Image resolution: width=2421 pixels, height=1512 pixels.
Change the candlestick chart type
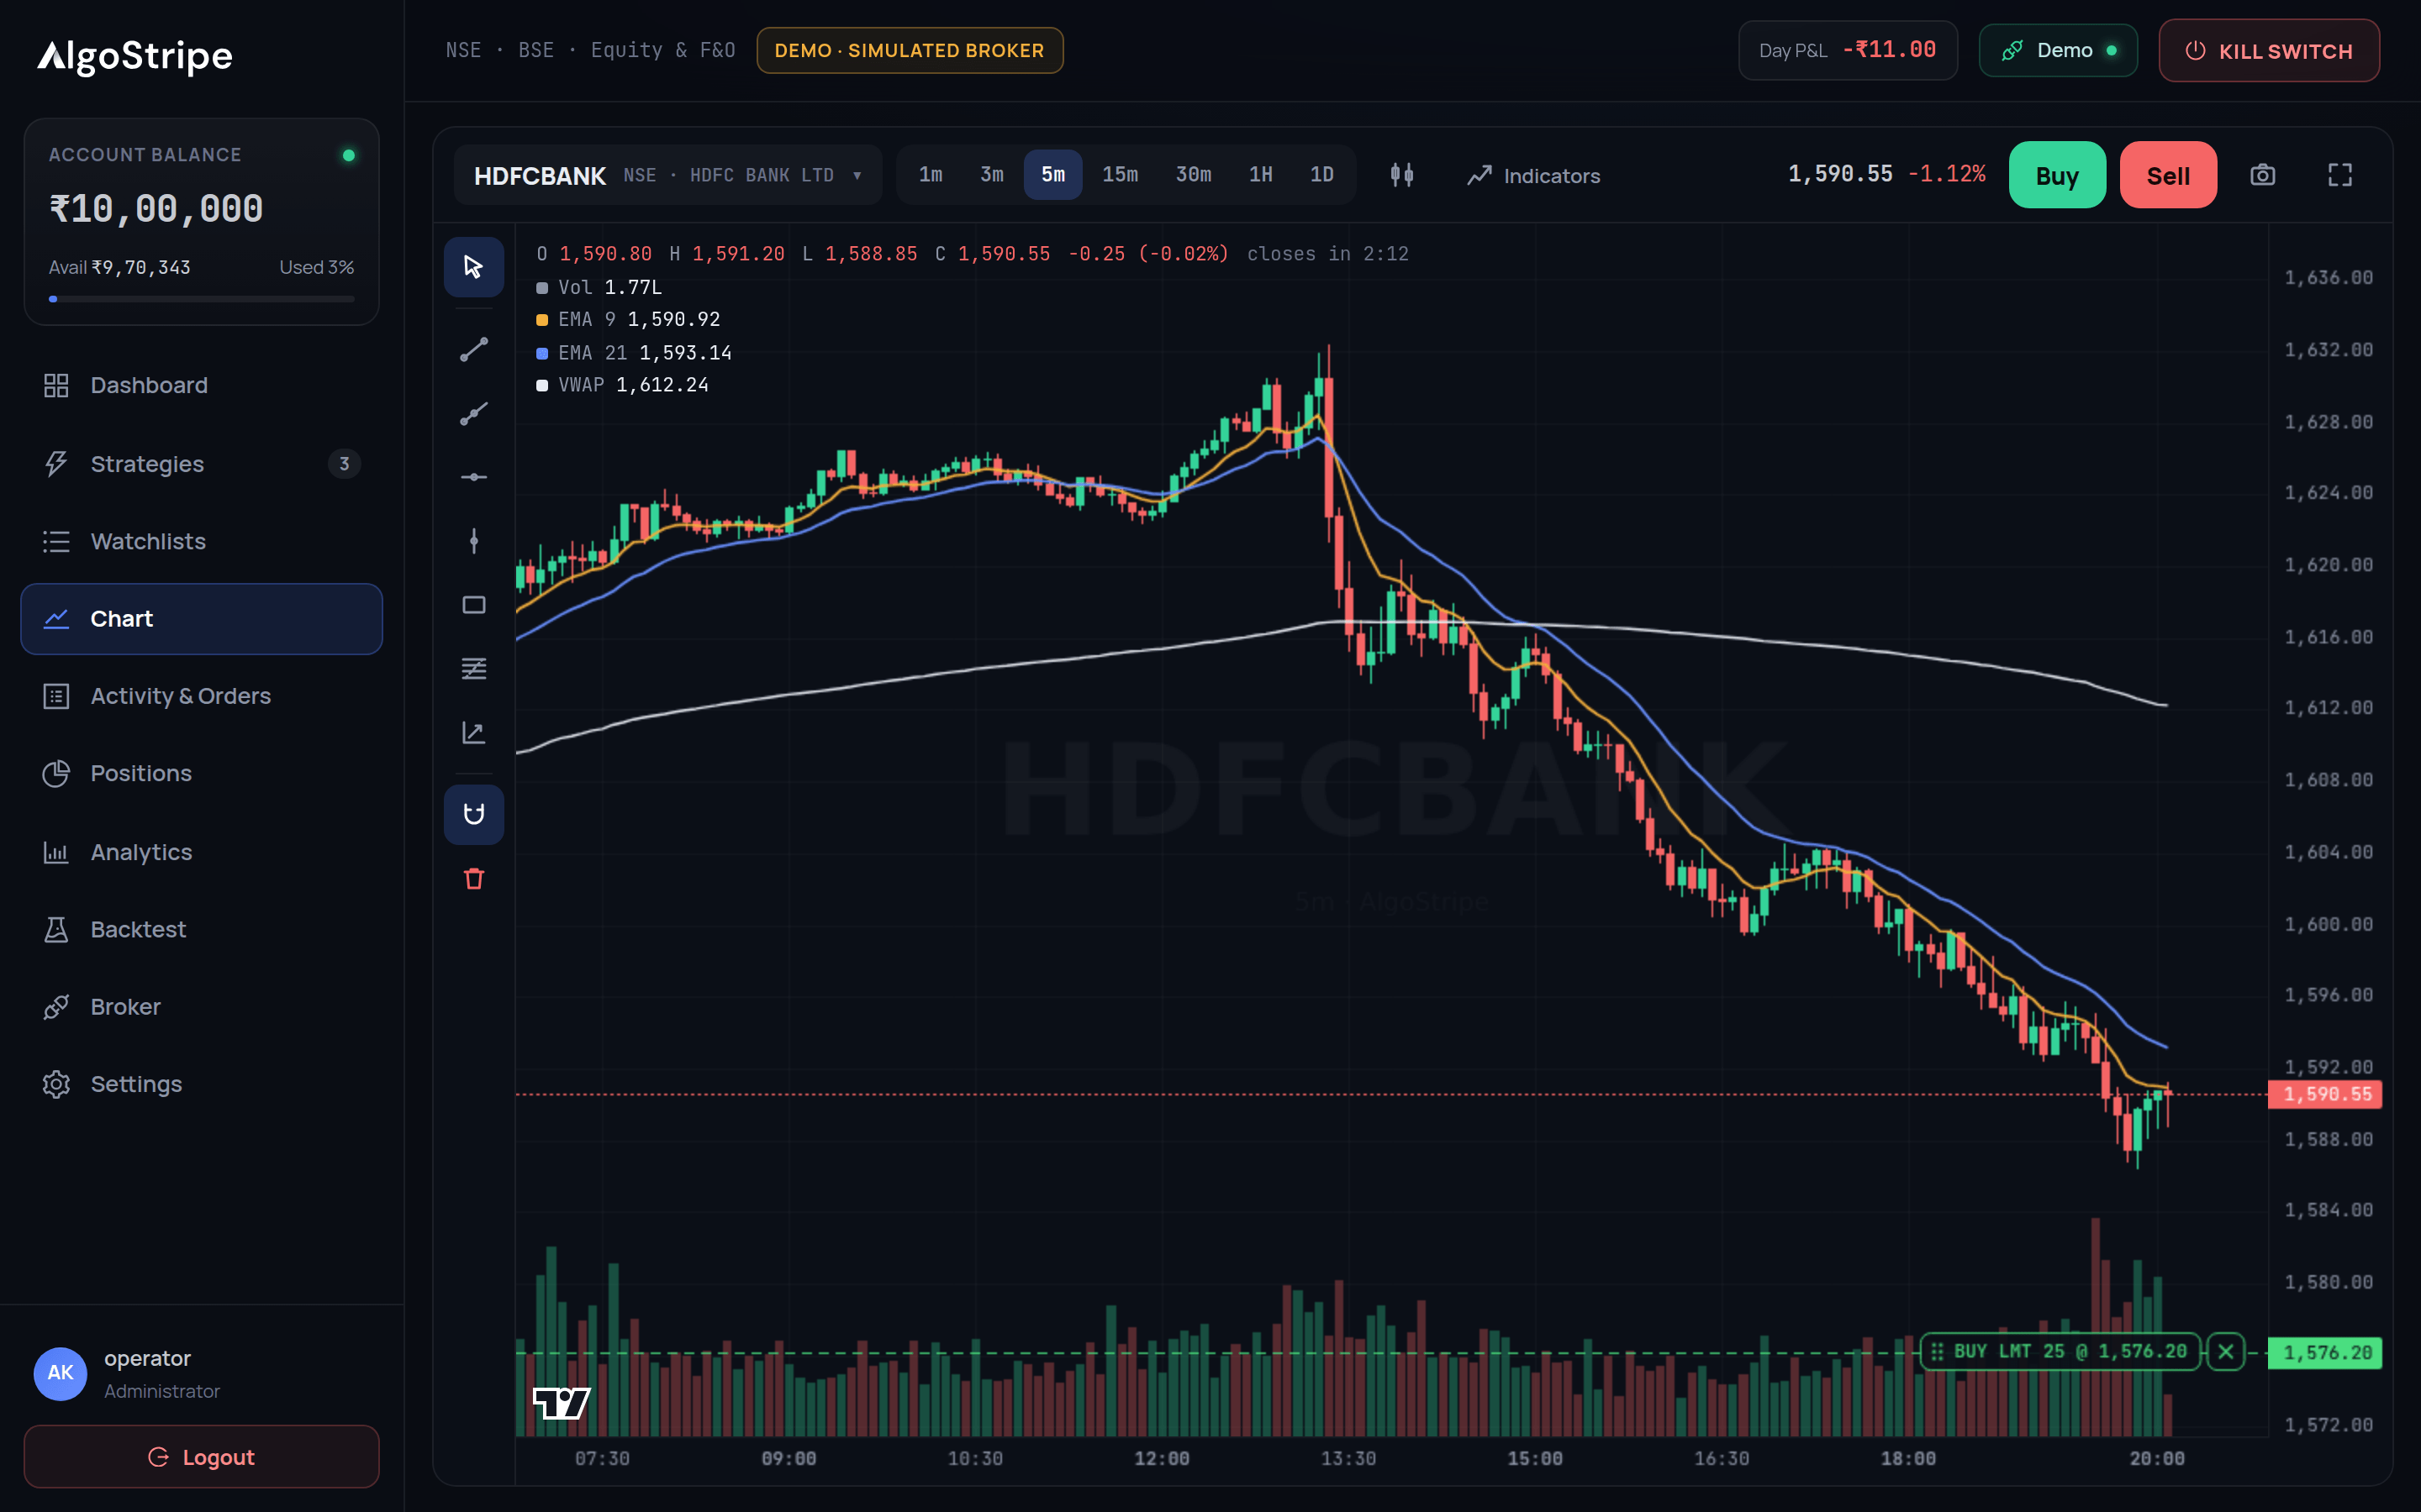pyautogui.click(x=1401, y=175)
